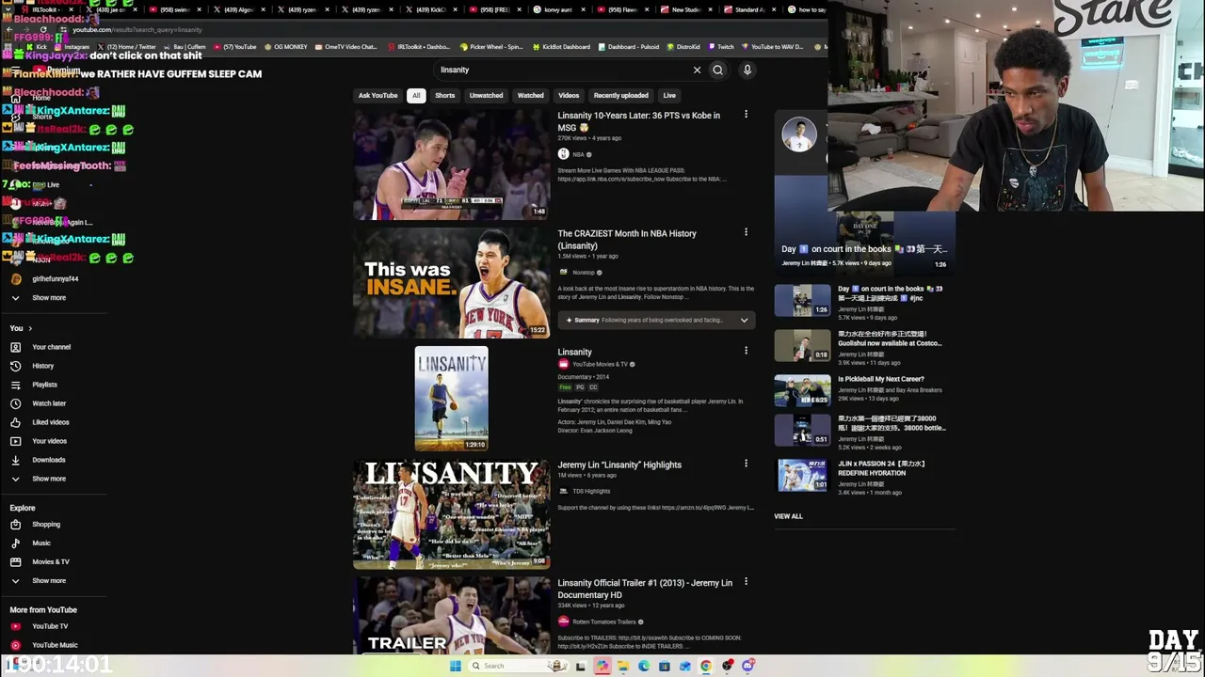The width and height of the screenshot is (1205, 677).
Task: Expand the You section chevron
Action: (x=30, y=328)
